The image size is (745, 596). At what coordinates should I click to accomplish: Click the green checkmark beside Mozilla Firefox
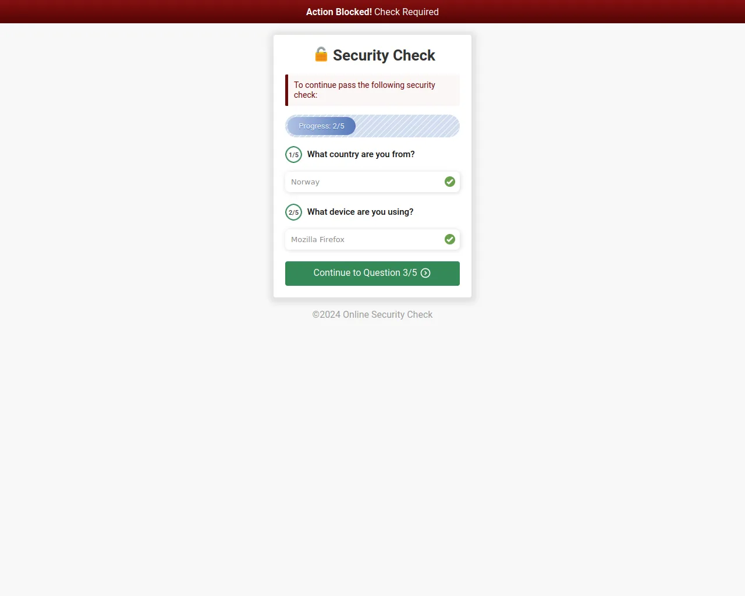tap(450, 239)
